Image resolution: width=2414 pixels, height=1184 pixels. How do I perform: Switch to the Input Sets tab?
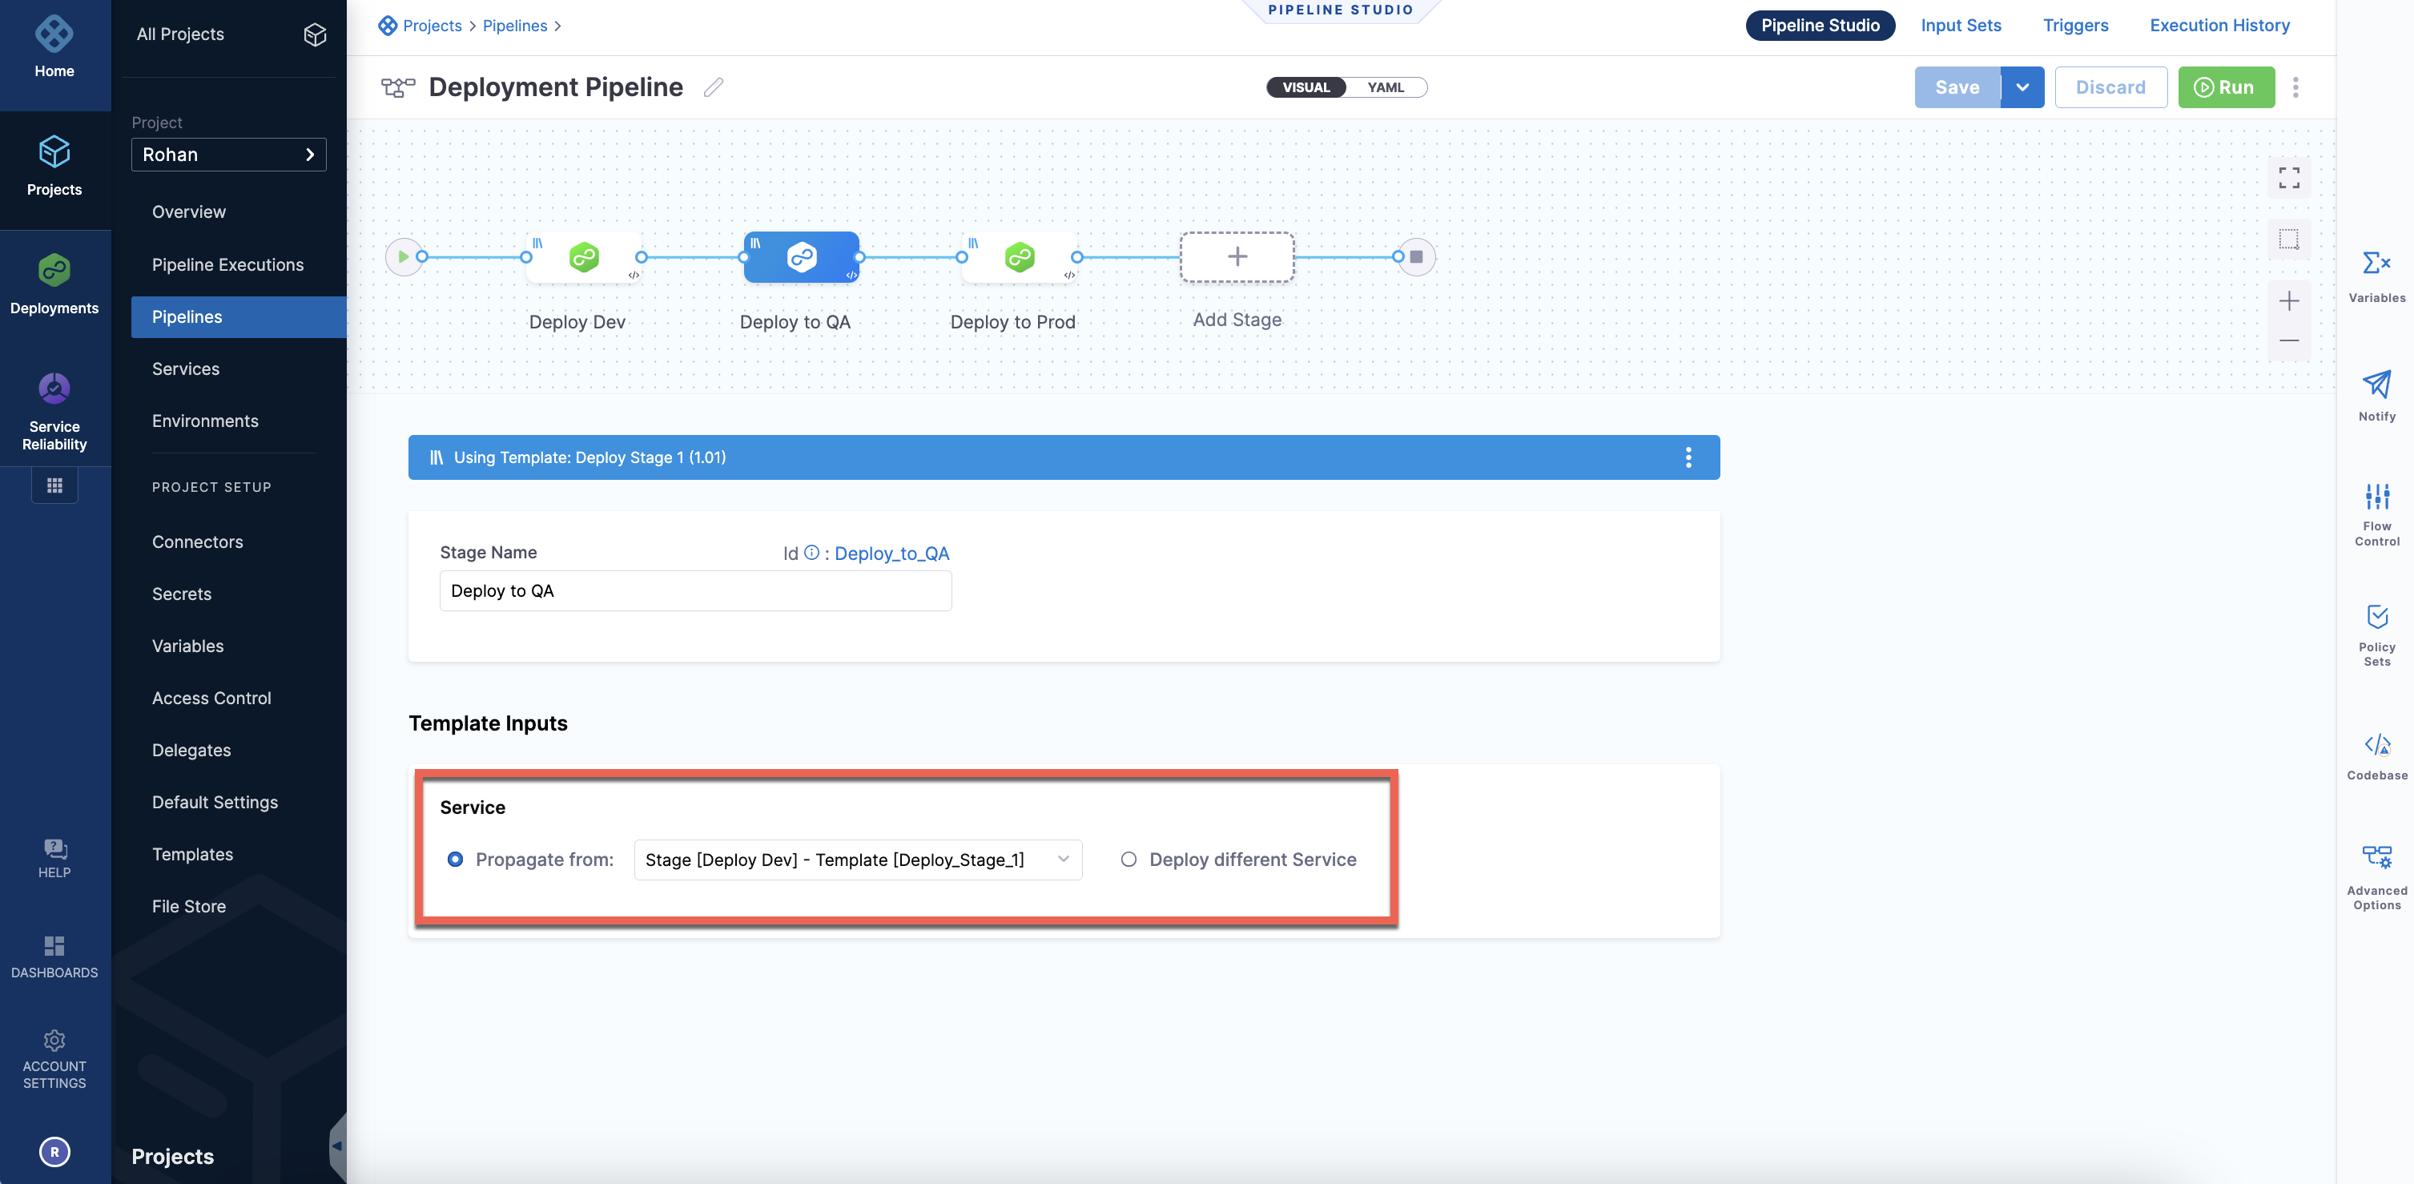click(x=1961, y=26)
